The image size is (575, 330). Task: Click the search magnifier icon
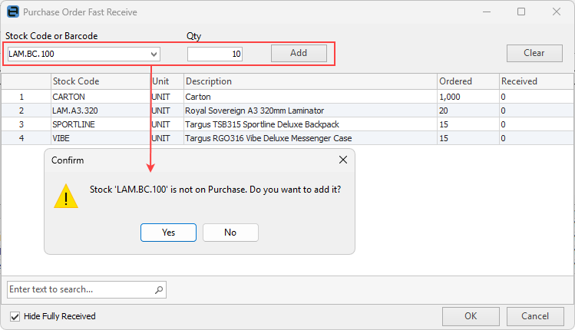[x=158, y=289]
